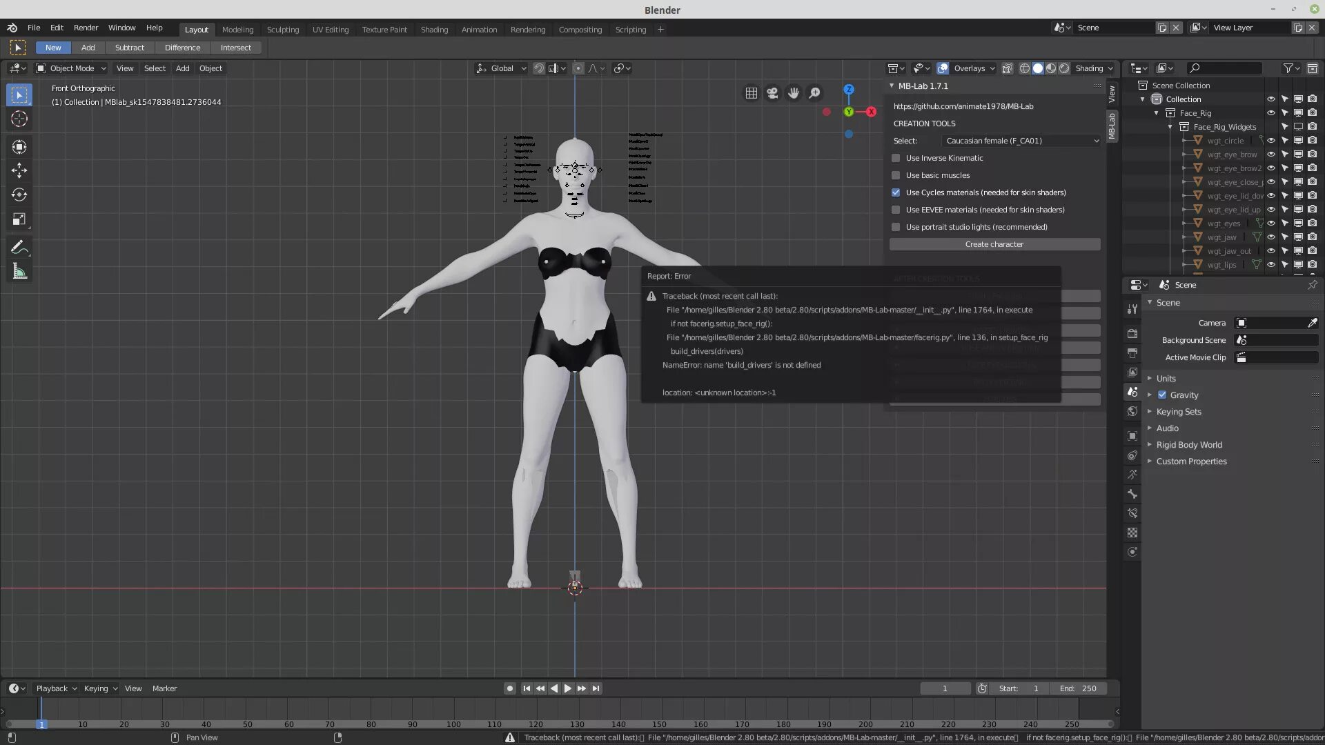Screen dimensions: 1325x745
Task: Select the Rotate tool in toolbar
Action: click(x=19, y=195)
